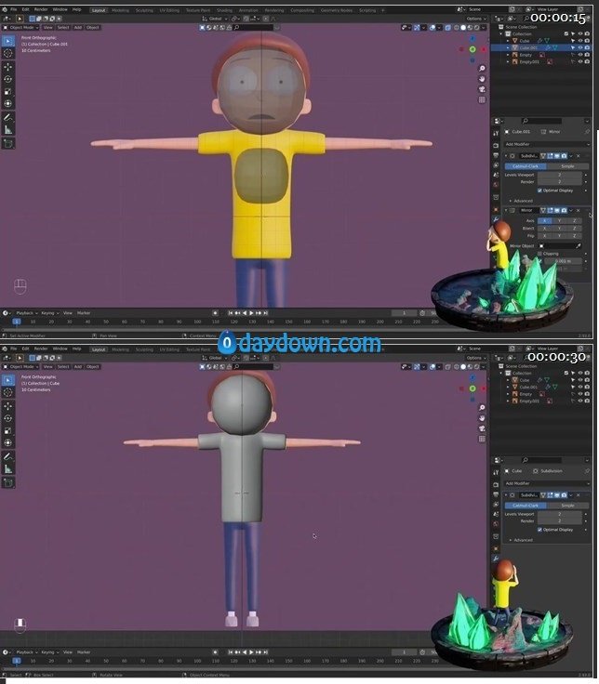Screen dimensions: 599x684
Task: Remove the Mirror modifier with its X in top frame
Action: click(579, 210)
